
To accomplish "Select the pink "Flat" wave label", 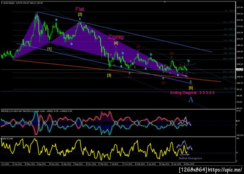I will [80, 9].
